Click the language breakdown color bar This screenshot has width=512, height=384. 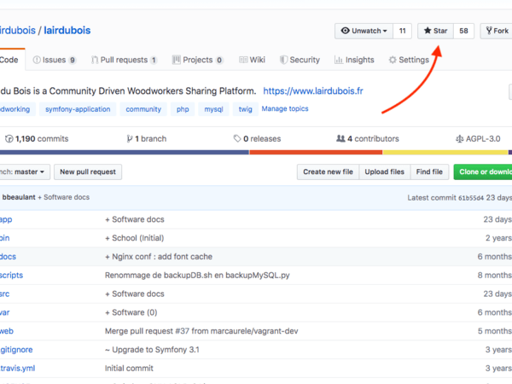256,153
